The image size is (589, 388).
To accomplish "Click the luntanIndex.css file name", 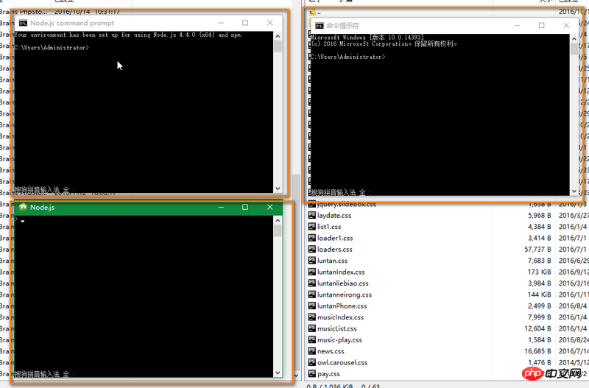I will click(341, 272).
